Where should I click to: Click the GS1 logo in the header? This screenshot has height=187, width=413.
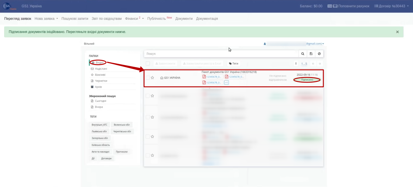point(9,6)
